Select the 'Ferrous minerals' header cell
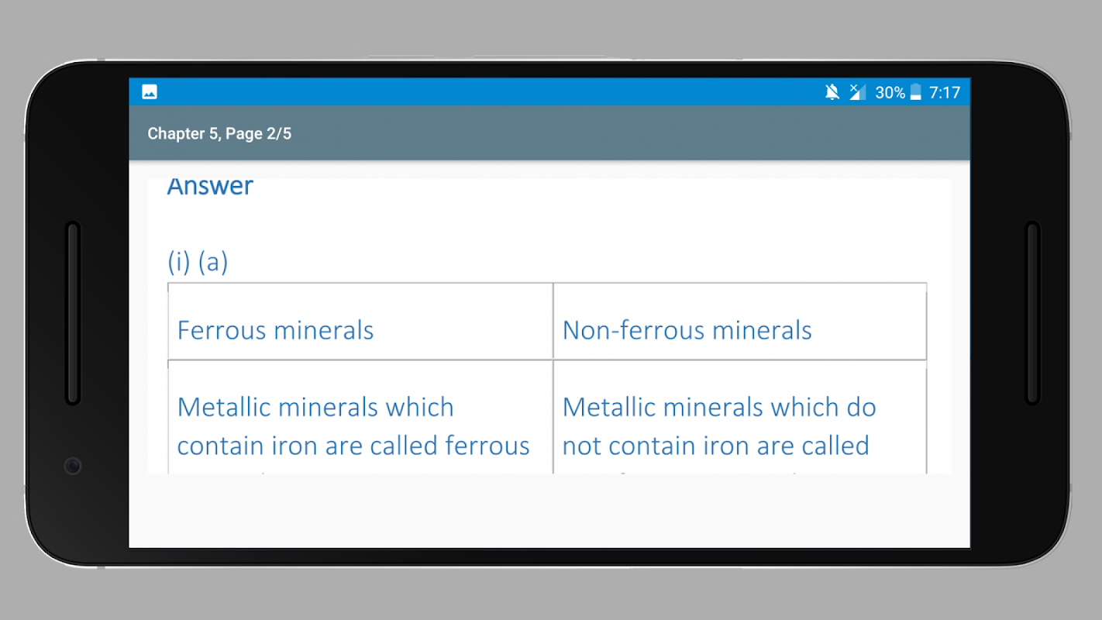Screen dimensions: 1102x620 coord(275,330)
